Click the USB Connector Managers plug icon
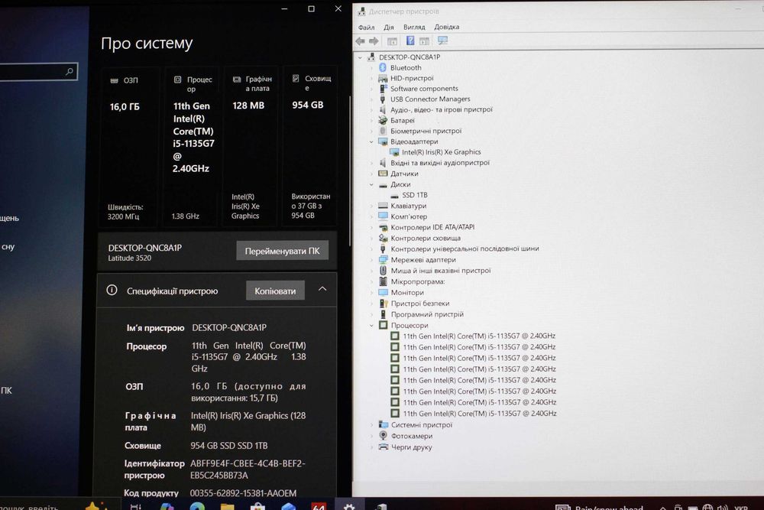Viewport: 764px width, 510px height. pyautogui.click(x=383, y=99)
